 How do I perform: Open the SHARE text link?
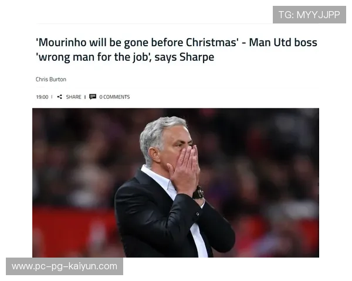[x=74, y=97]
